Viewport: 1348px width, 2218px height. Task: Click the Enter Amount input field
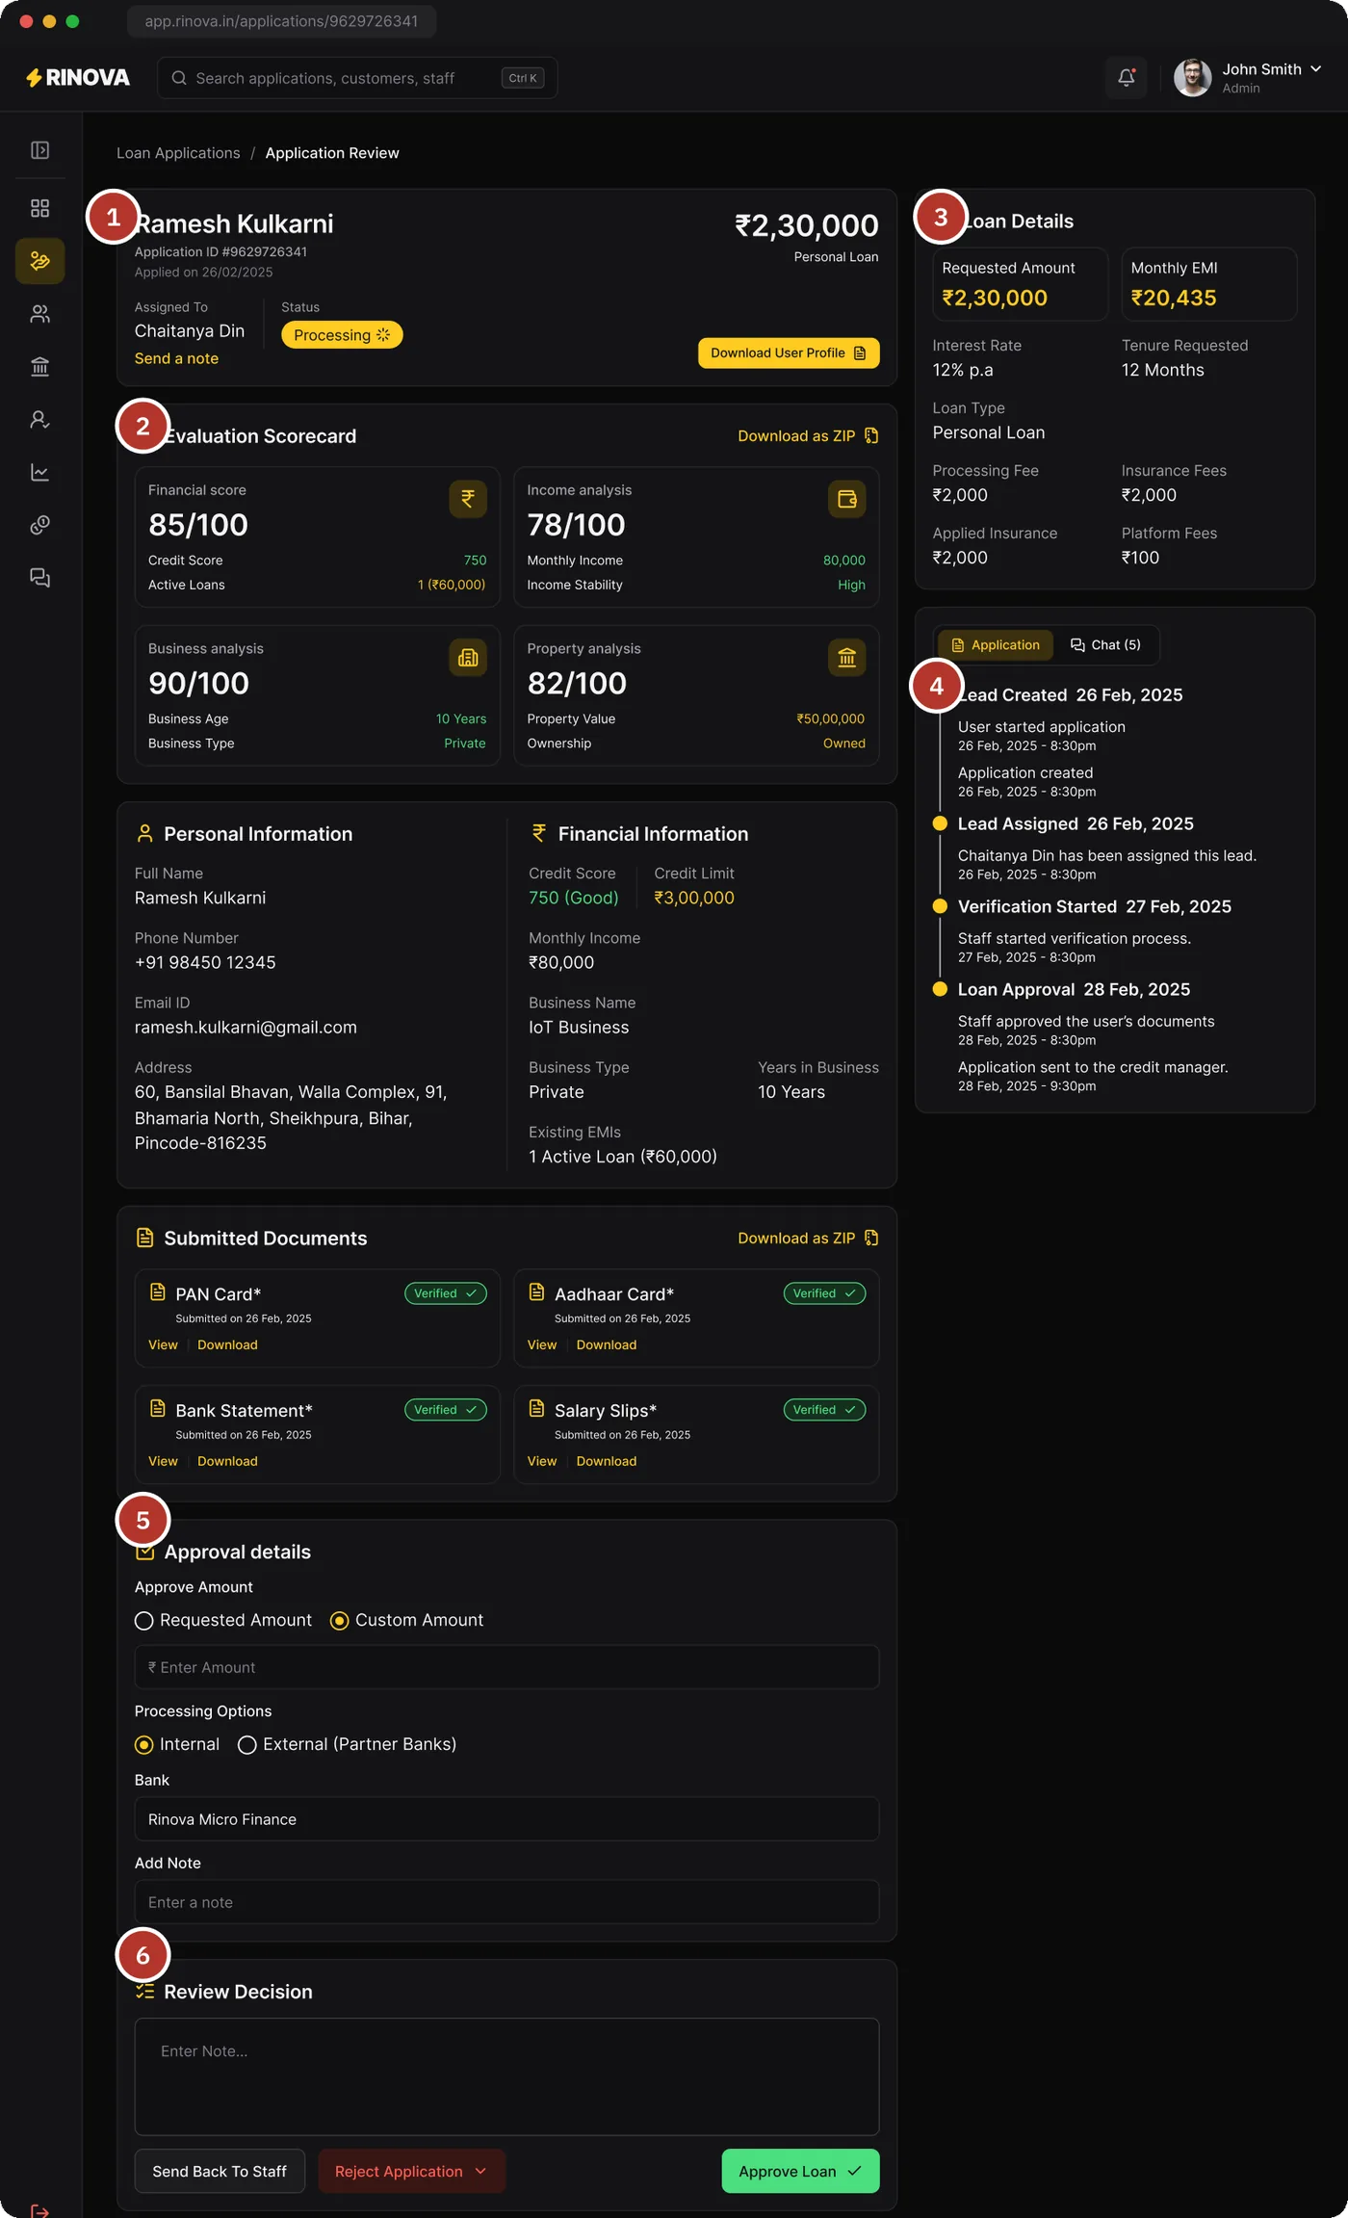pos(506,1667)
